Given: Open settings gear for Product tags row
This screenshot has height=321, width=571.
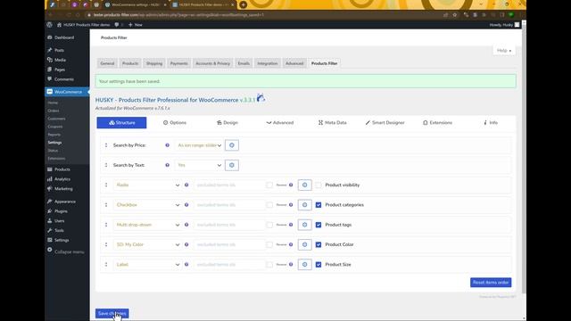Looking at the screenshot, I should click(304, 225).
